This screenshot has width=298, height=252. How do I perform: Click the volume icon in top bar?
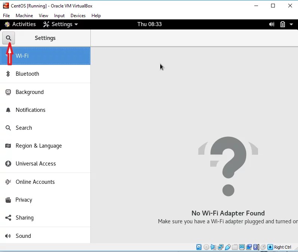click(x=272, y=24)
